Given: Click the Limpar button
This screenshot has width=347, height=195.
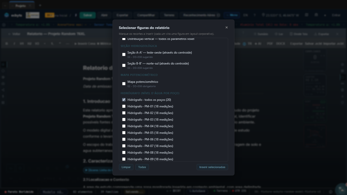Looking at the screenshot, I should (126, 167).
